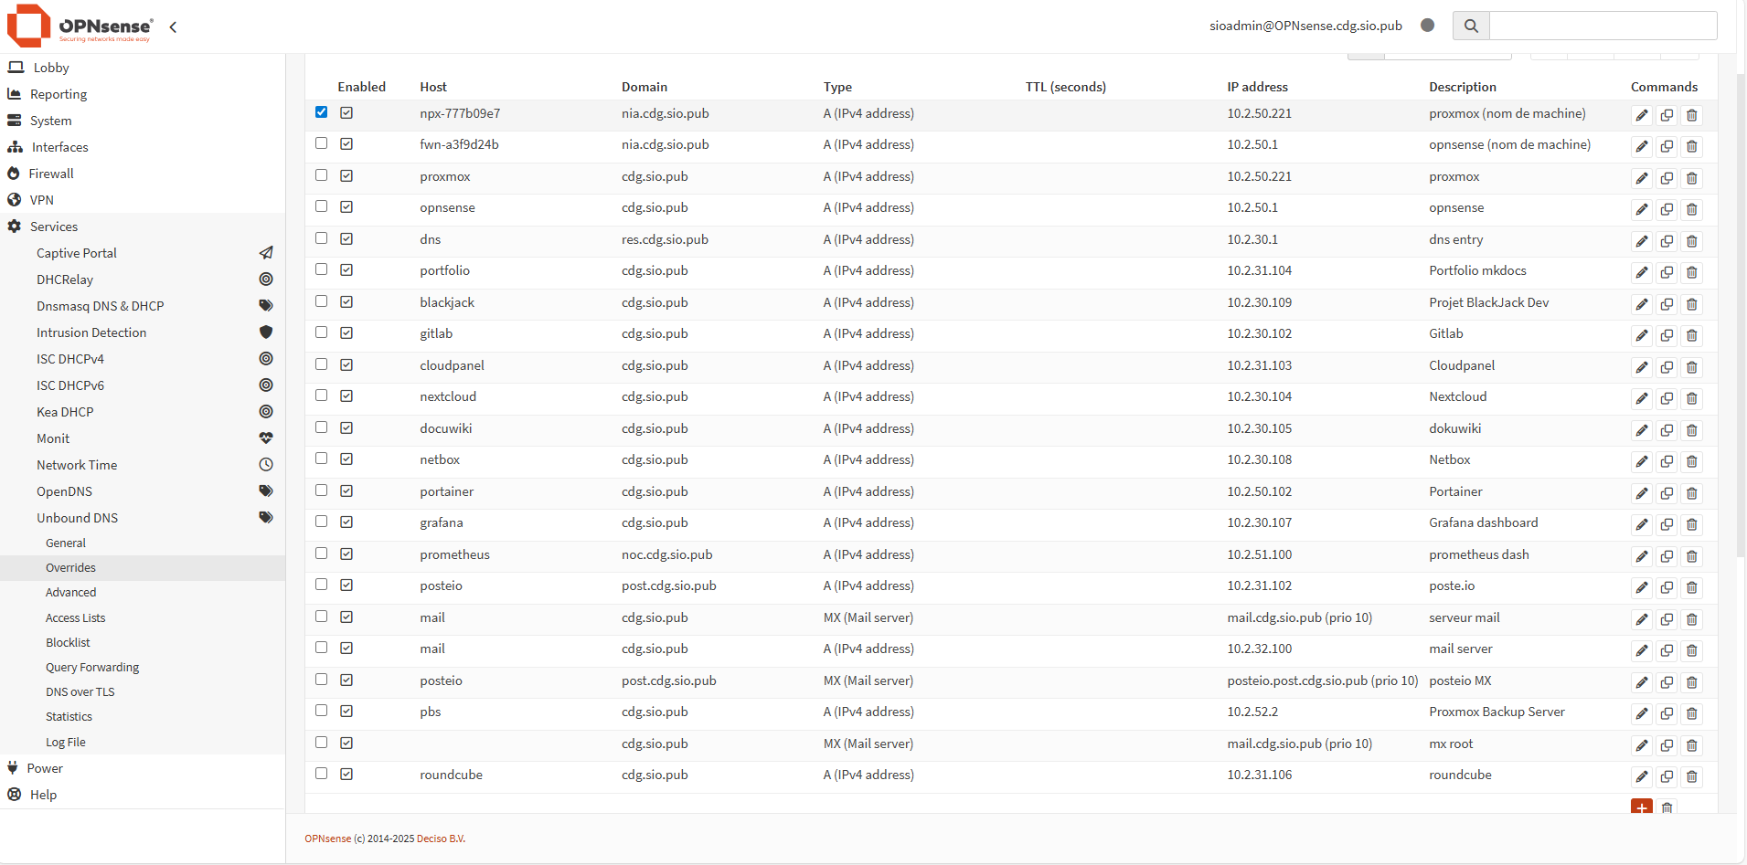
Task: Edit the proxmox host override entry
Action: (x=1641, y=178)
